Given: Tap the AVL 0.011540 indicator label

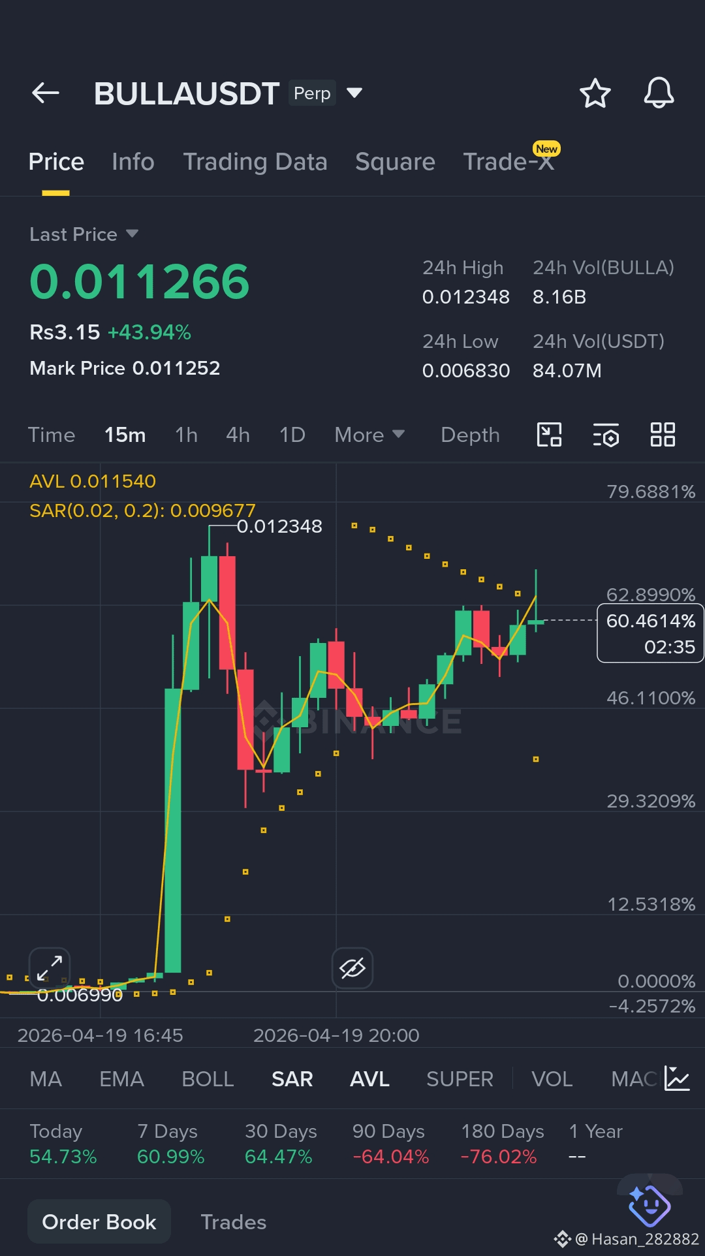Looking at the screenshot, I should 93,481.
